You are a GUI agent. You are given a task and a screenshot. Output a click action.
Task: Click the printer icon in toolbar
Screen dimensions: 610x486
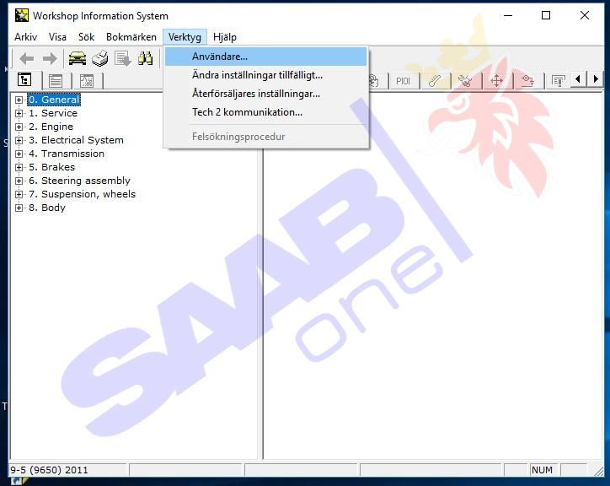click(x=100, y=58)
